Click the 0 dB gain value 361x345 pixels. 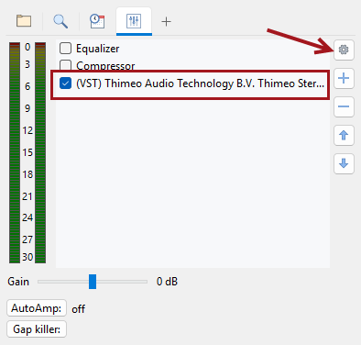(x=167, y=282)
